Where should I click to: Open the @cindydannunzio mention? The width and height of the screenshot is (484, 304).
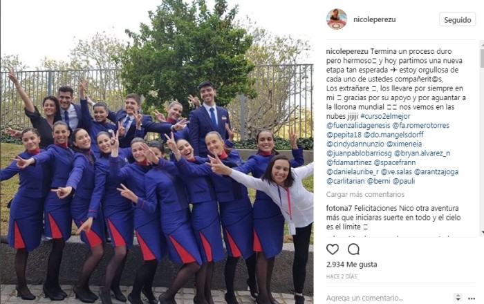click(355, 144)
